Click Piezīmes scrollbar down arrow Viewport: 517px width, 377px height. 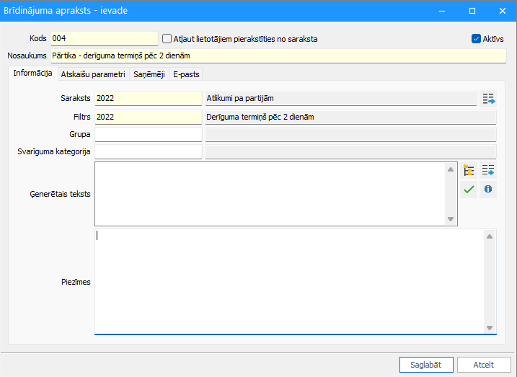[490, 327]
